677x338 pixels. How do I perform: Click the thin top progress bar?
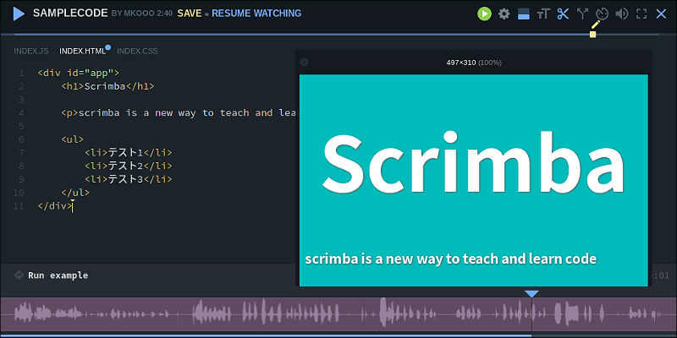click(337, 34)
